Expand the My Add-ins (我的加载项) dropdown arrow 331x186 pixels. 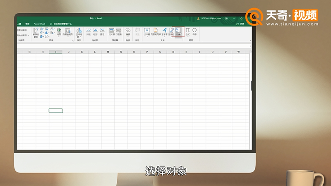tap(29, 36)
